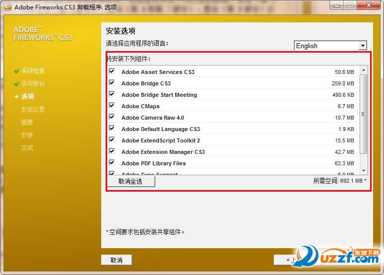Viewport: 384px width, 275px height.
Task: Click the Adobe Bridge CS3 label
Action: click(146, 83)
